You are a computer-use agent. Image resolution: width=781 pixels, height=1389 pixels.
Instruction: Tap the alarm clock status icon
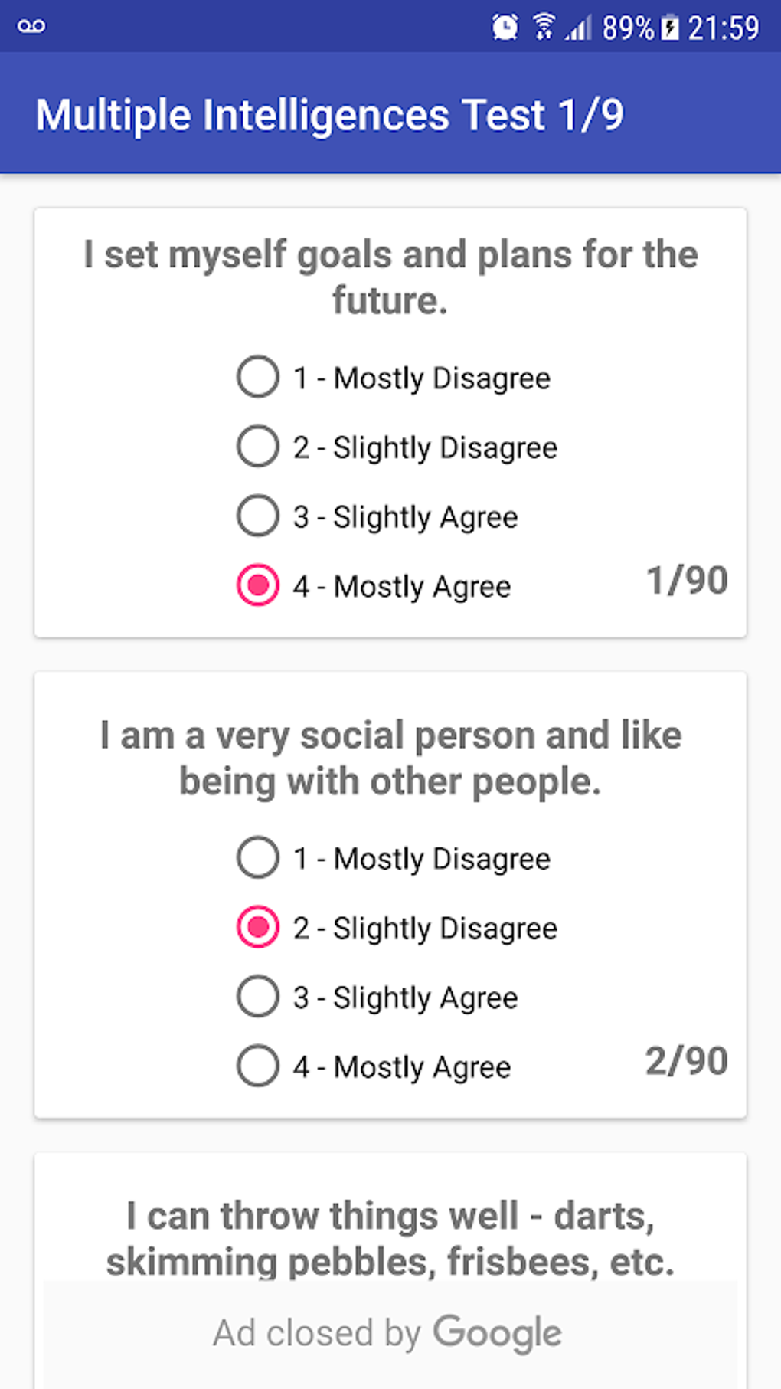tap(505, 28)
